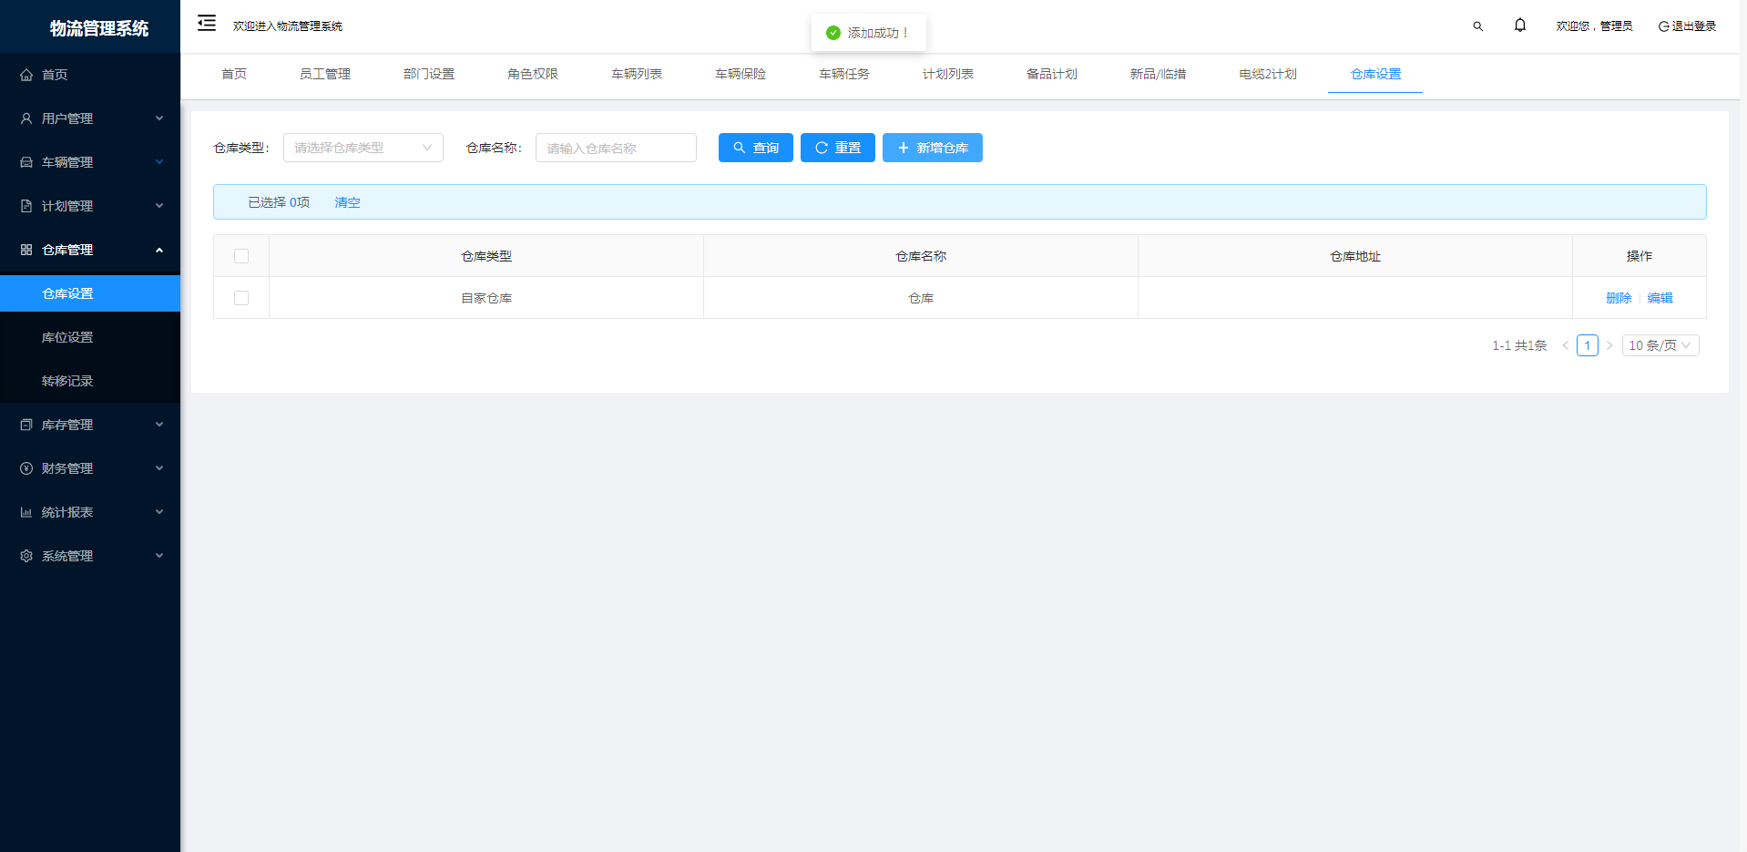Click the 新增仓库 add button

[933, 148]
